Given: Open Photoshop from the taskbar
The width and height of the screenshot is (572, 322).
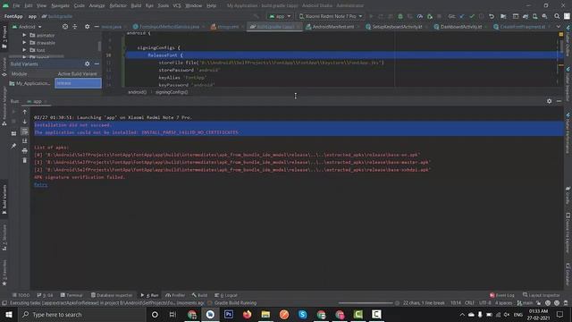Looking at the screenshot, I should (x=229, y=314).
